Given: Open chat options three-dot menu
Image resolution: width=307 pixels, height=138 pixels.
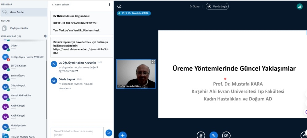Looking at the screenshot, I should pyautogui.click(x=109, y=5).
